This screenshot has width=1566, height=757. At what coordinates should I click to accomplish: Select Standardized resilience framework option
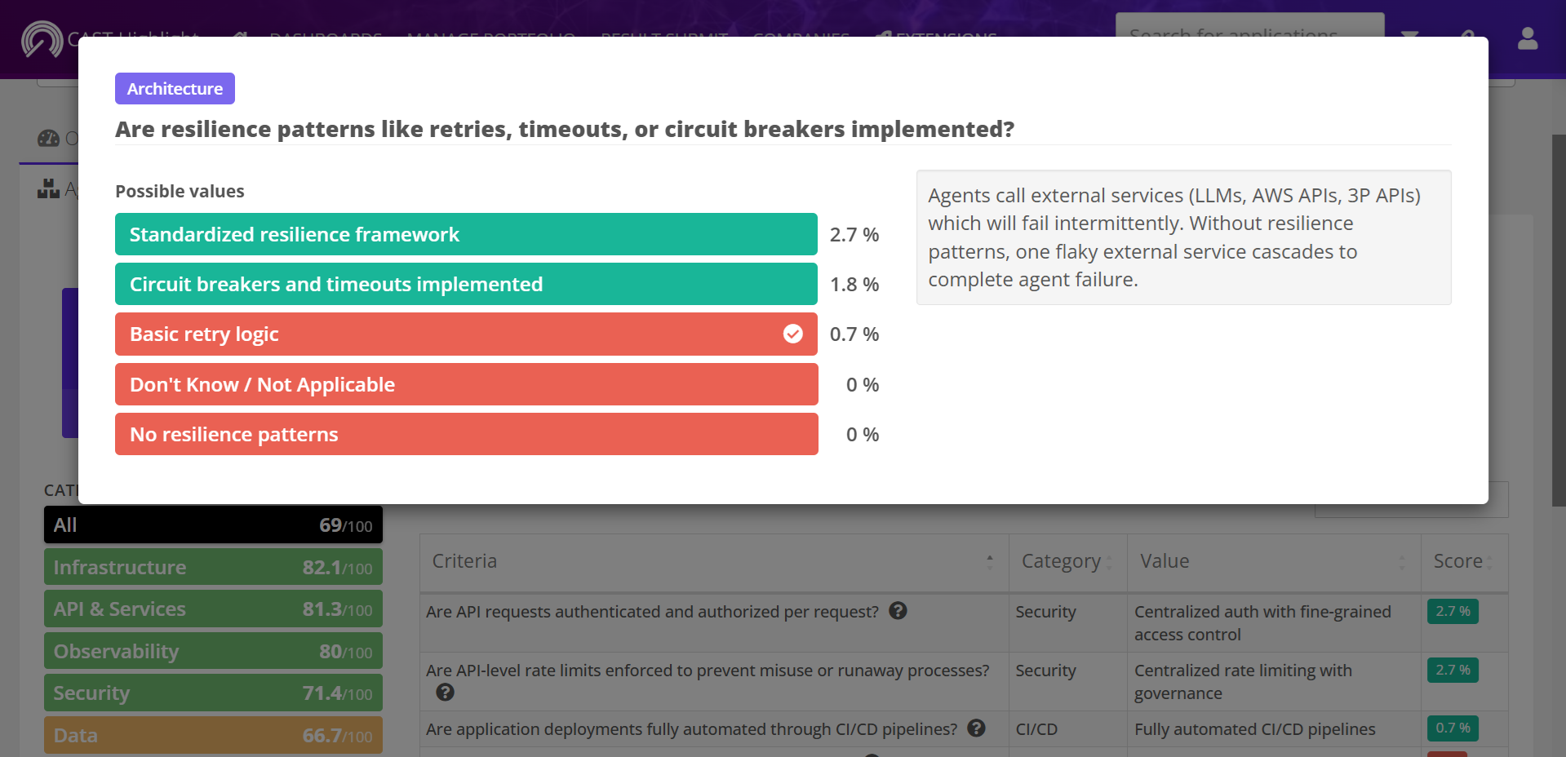pyautogui.click(x=466, y=234)
